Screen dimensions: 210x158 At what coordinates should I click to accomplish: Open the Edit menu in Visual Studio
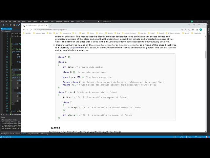coord(10,21)
